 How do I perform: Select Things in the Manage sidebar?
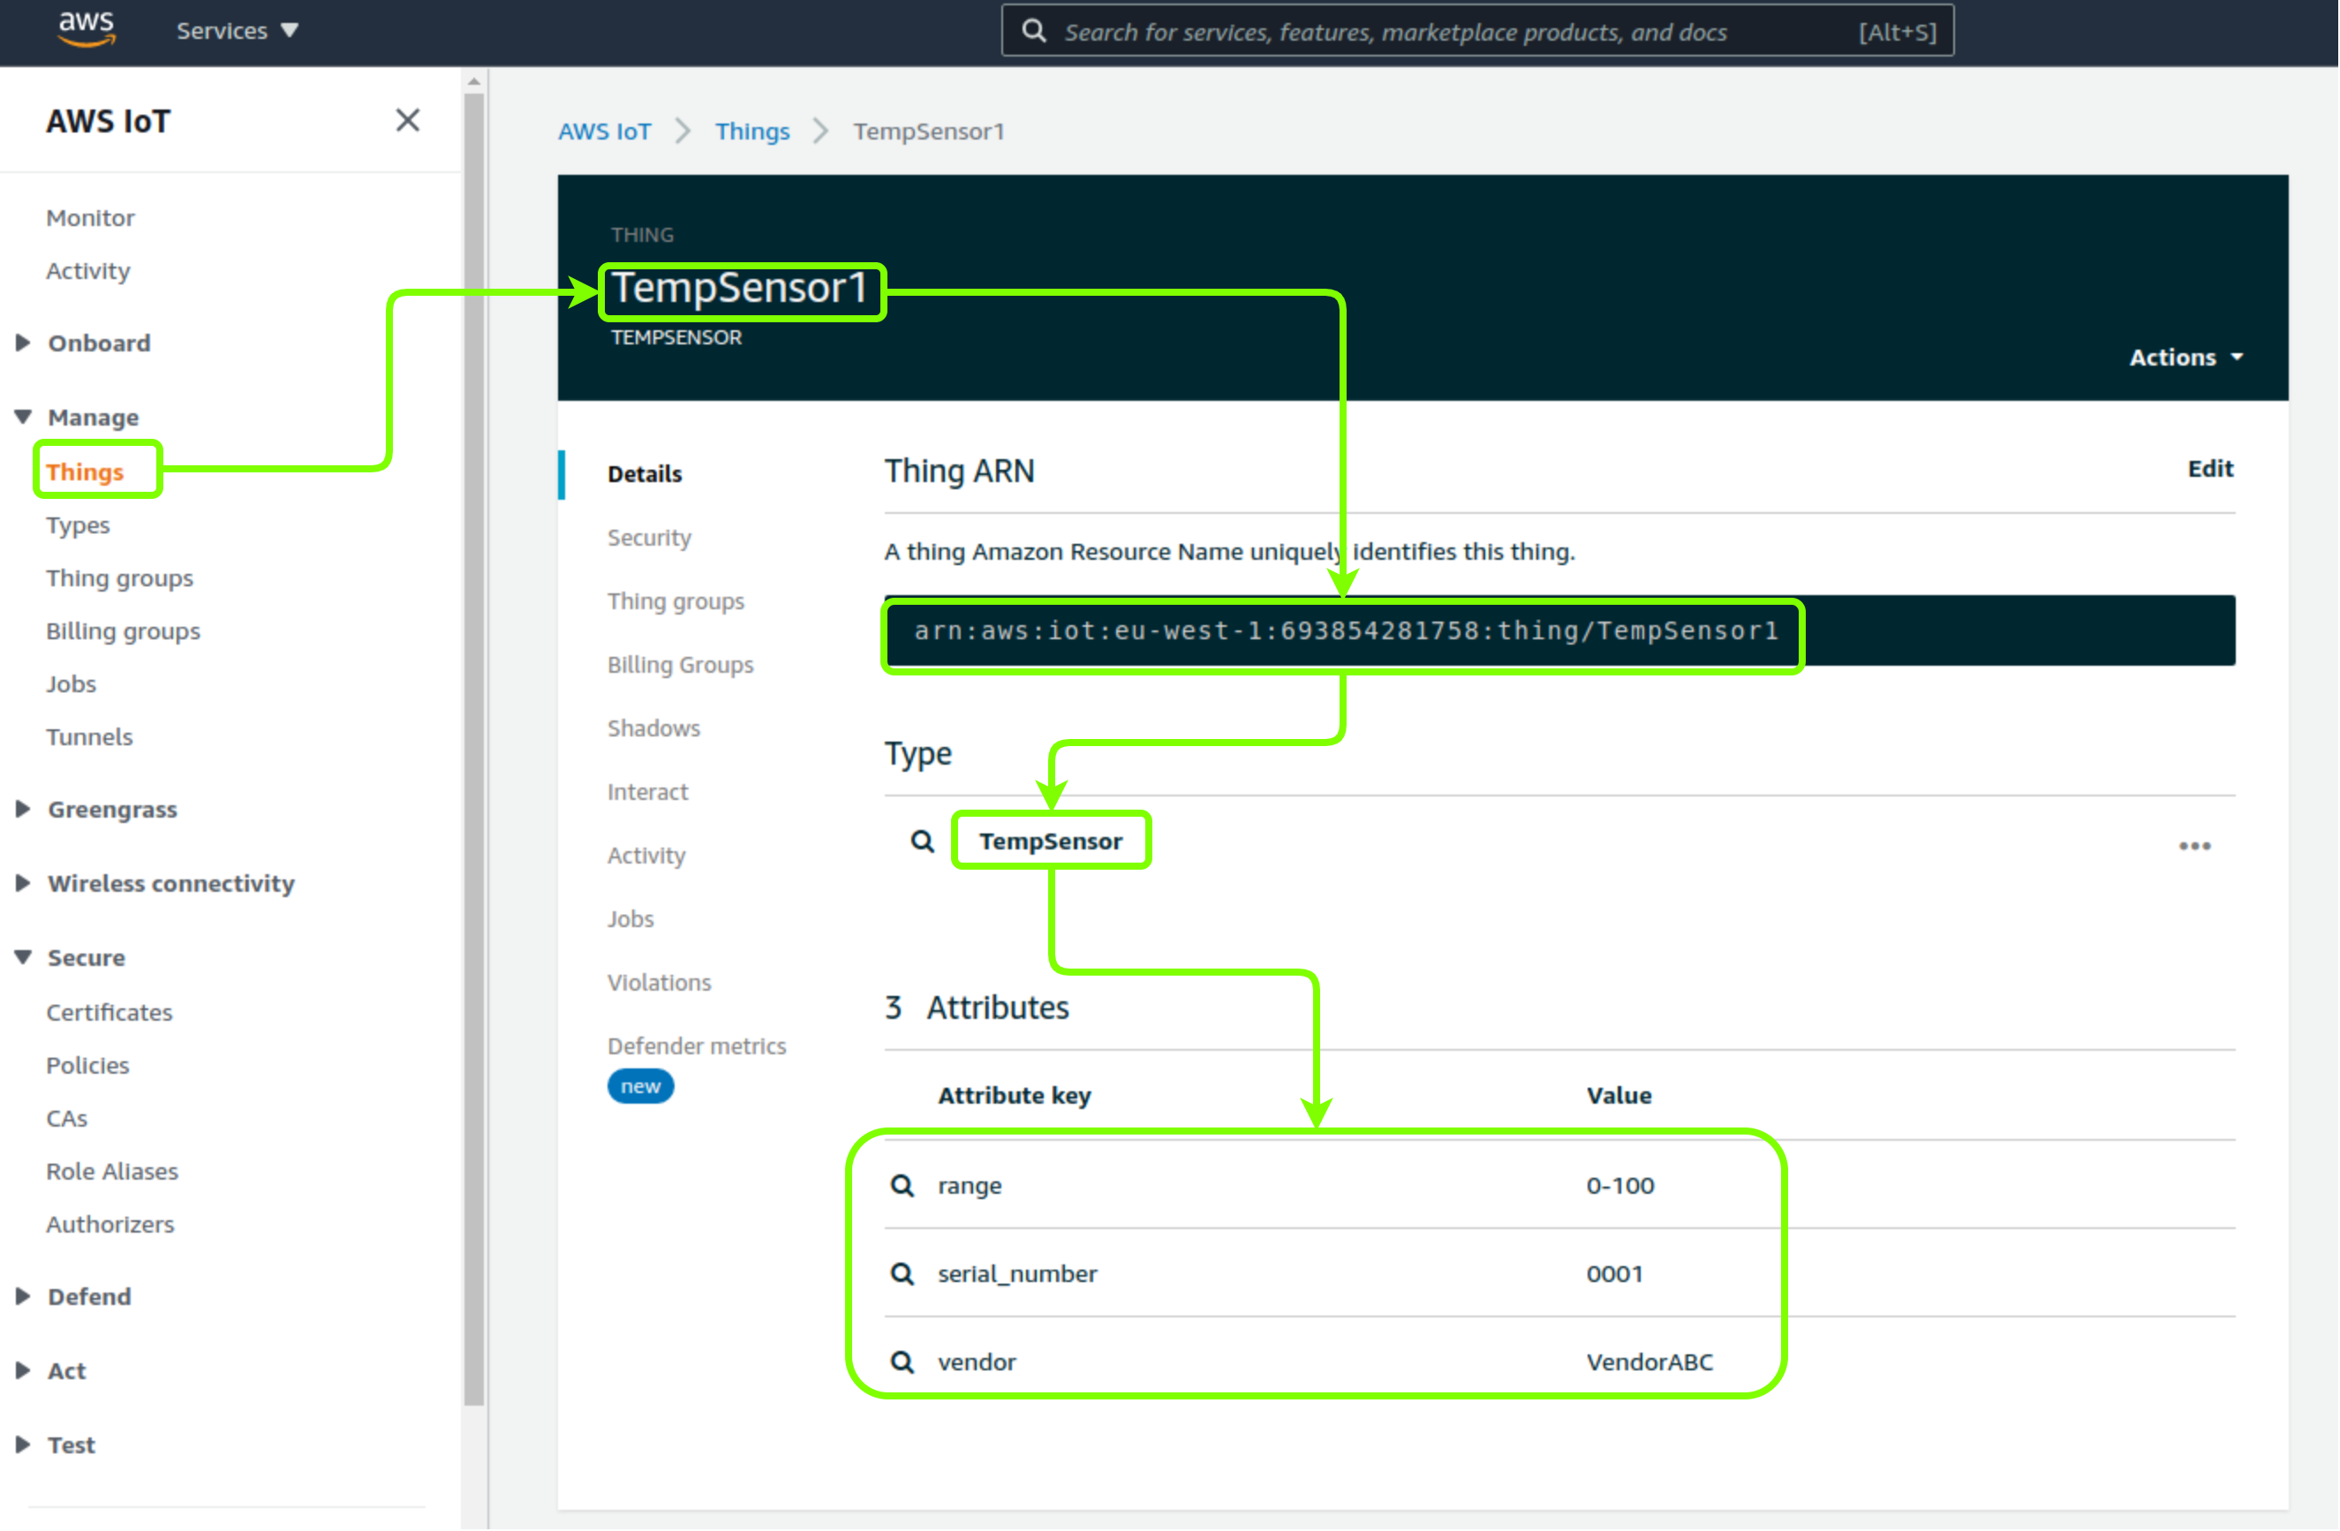point(85,472)
